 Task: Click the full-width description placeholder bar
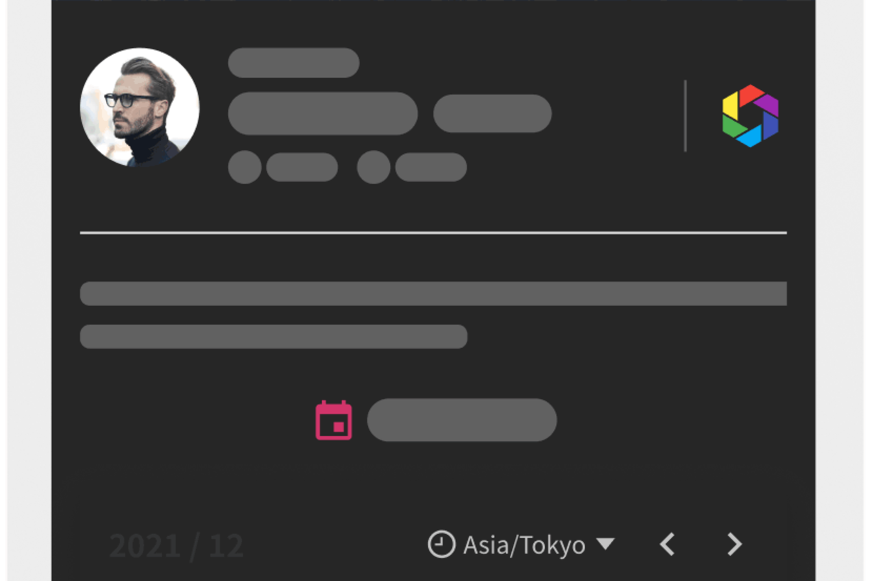tap(433, 294)
